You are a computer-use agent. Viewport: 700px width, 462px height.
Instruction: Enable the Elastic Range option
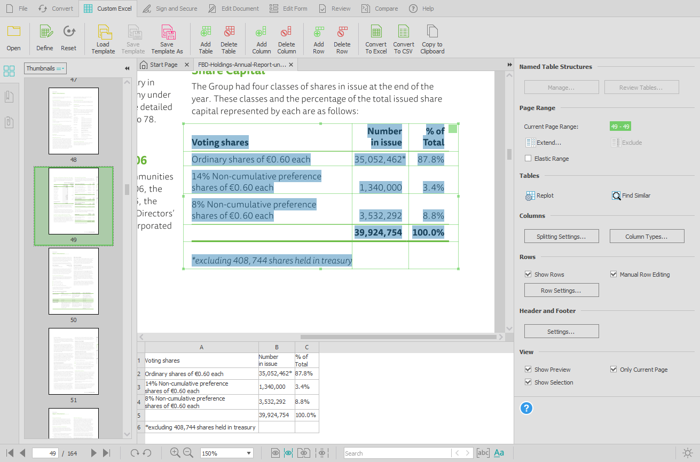pyautogui.click(x=528, y=158)
